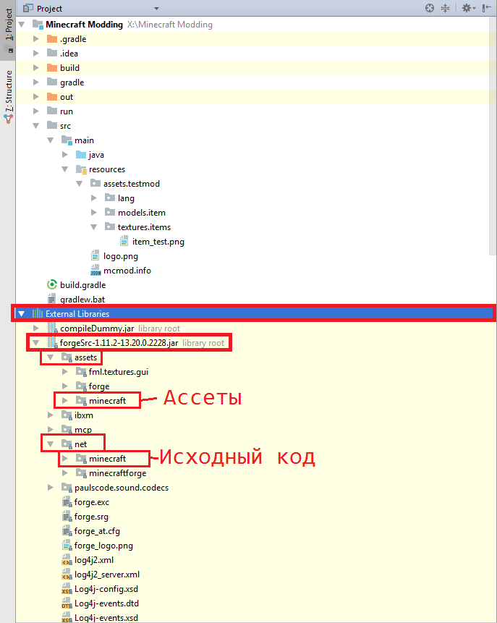Image resolution: width=497 pixels, height=623 pixels.
Task: Expand the .gradle folder
Action: pos(36,39)
